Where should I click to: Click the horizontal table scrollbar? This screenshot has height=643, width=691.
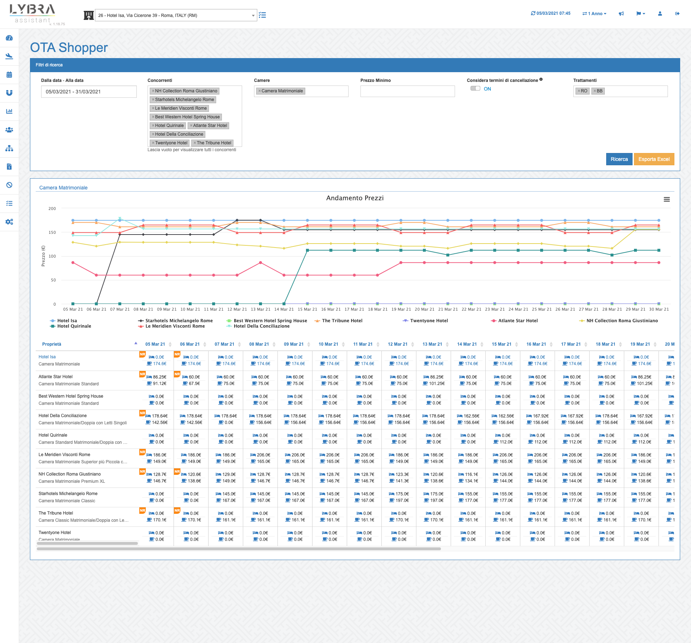point(239,549)
